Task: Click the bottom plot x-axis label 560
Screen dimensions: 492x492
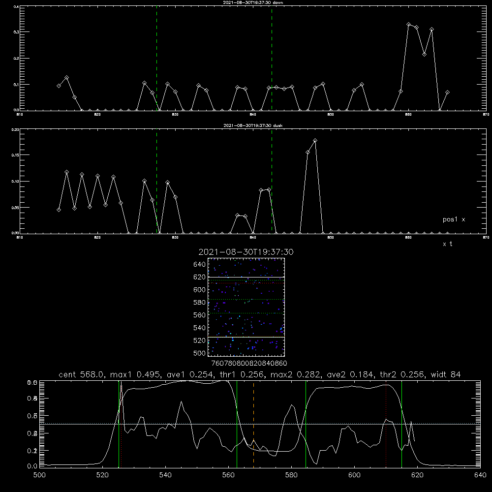Action: [228, 475]
